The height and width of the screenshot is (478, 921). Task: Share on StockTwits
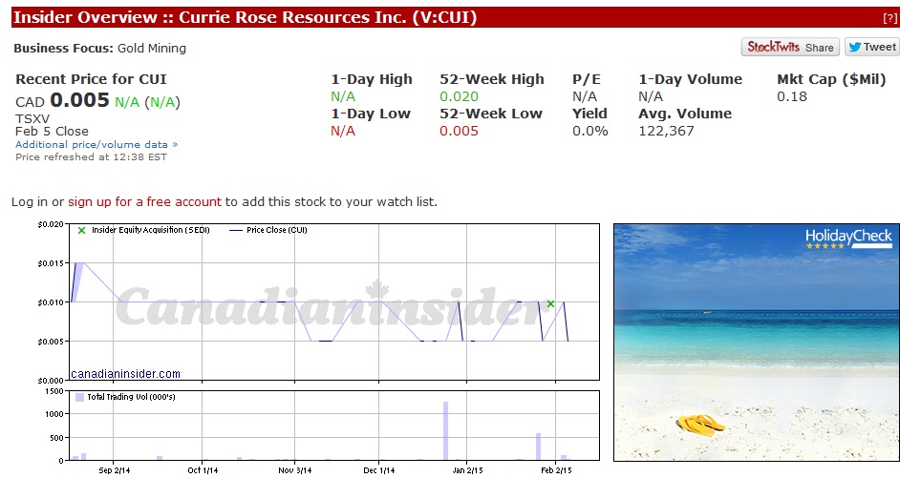[790, 47]
